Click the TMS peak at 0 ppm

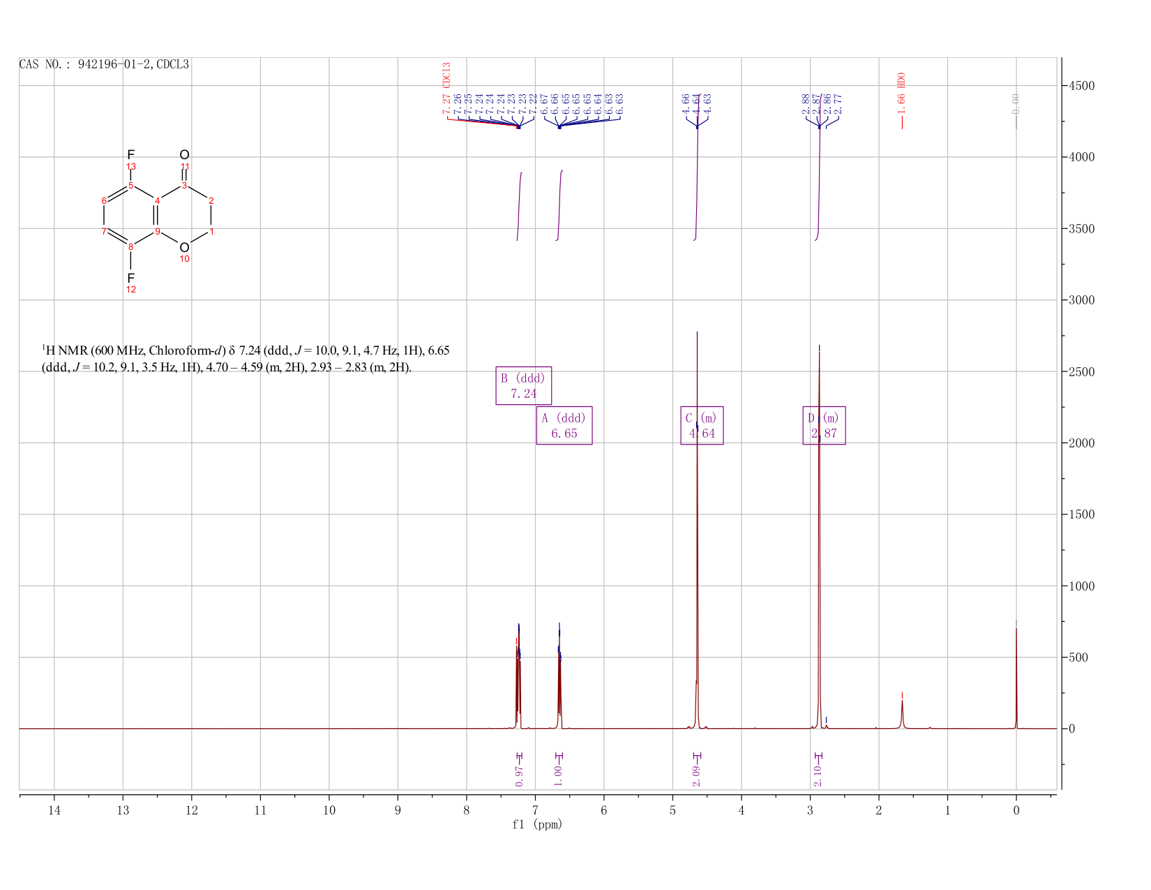1016,677
